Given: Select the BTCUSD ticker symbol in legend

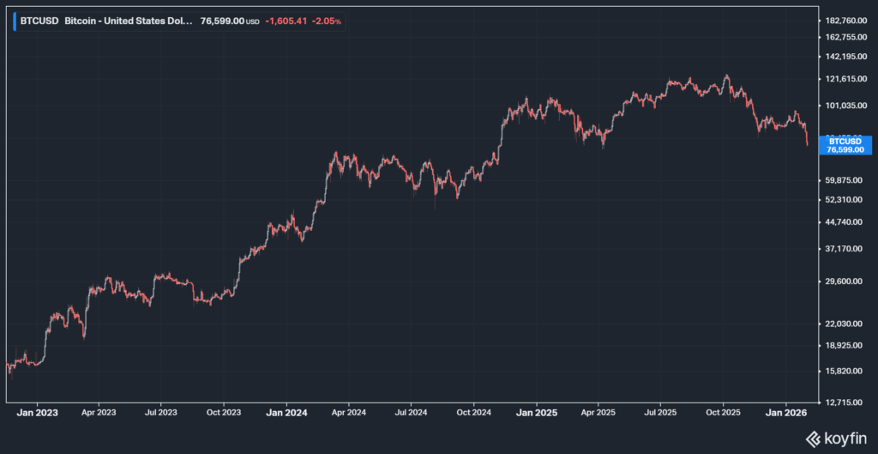Looking at the screenshot, I should tap(39, 21).
